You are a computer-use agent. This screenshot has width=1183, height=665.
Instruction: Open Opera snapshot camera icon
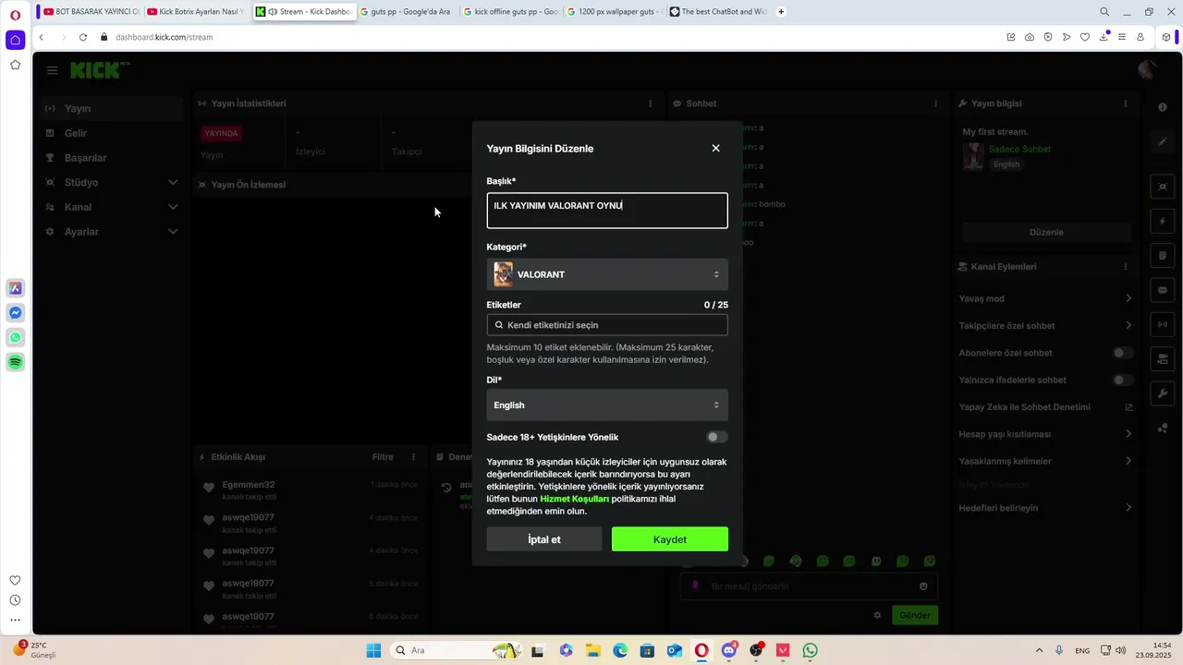[x=1030, y=37]
